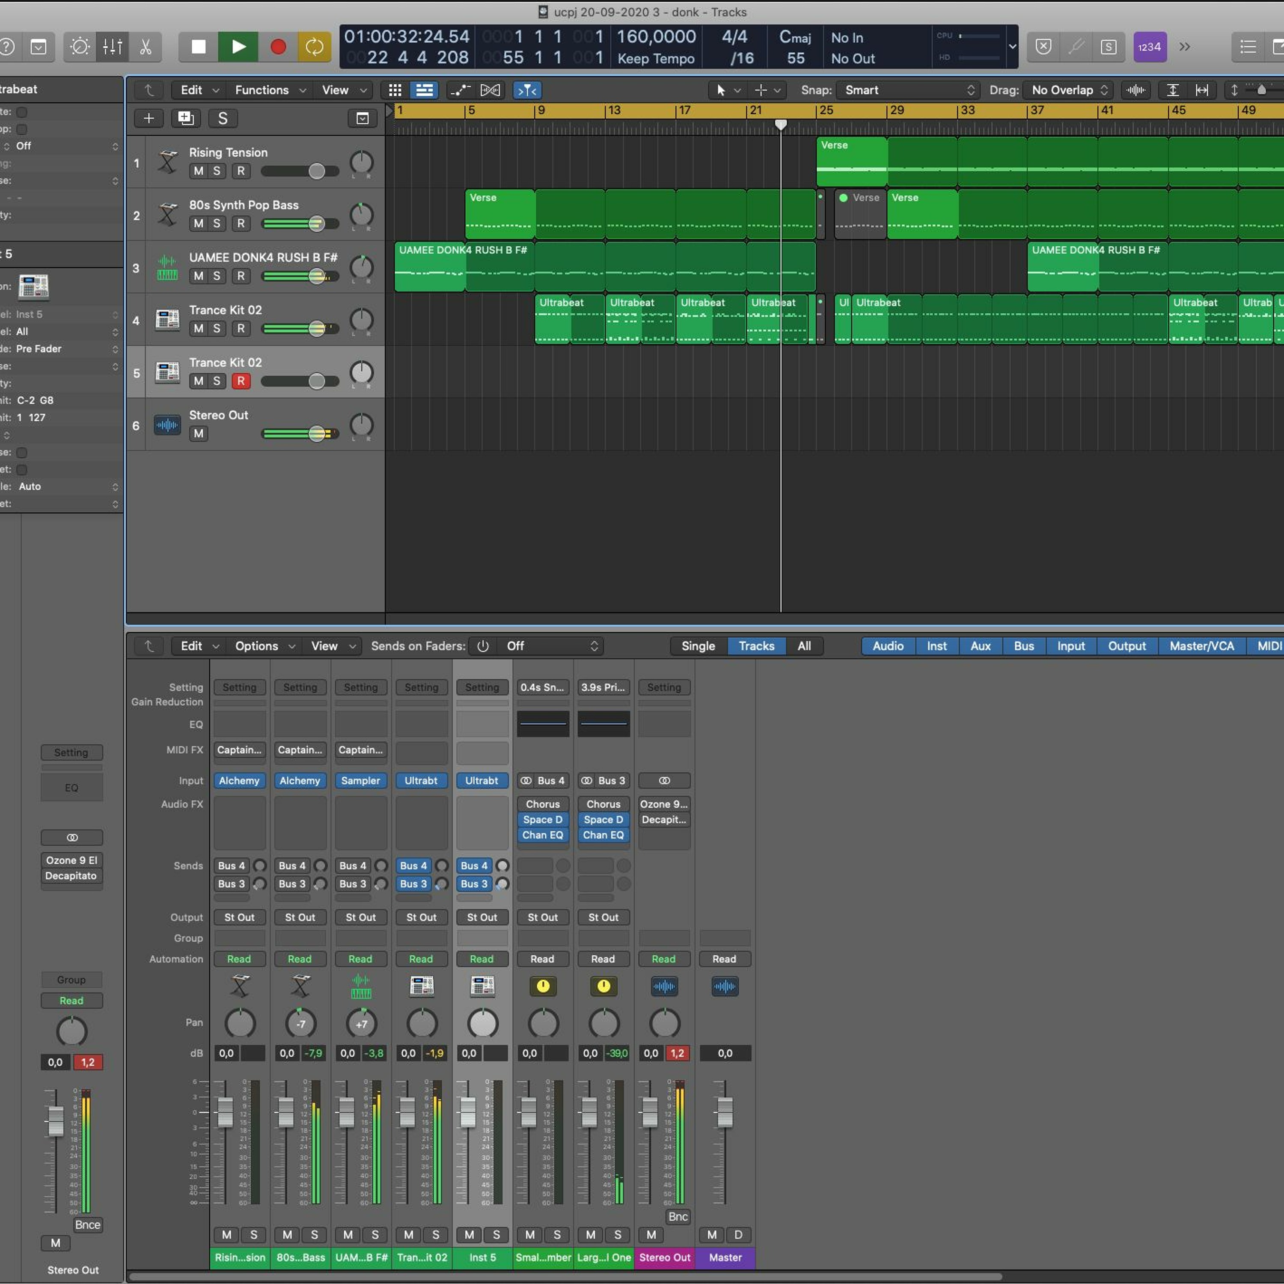Click Bnc bounce button on Stereo Out strip

tap(678, 1216)
